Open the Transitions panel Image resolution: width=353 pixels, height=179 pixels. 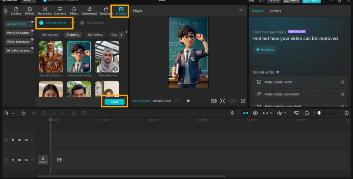45,11
